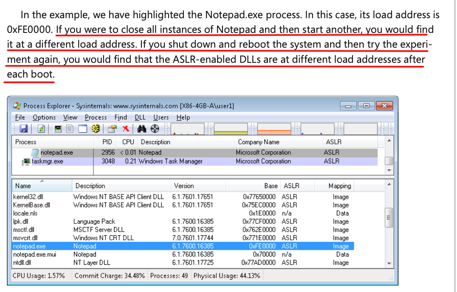Open System Information graph icon
This screenshot has width=457, height=292.
pos(58,129)
